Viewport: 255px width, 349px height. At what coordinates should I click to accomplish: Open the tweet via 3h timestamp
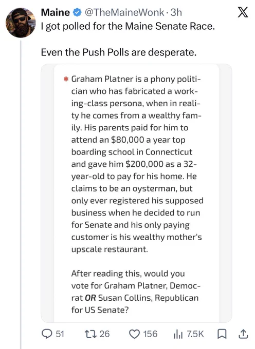click(x=176, y=12)
